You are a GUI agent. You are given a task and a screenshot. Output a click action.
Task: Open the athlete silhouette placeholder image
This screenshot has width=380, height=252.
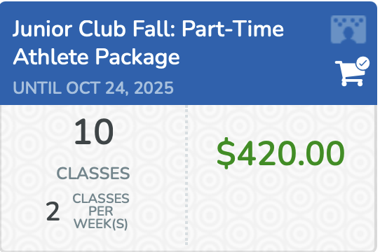348,29
